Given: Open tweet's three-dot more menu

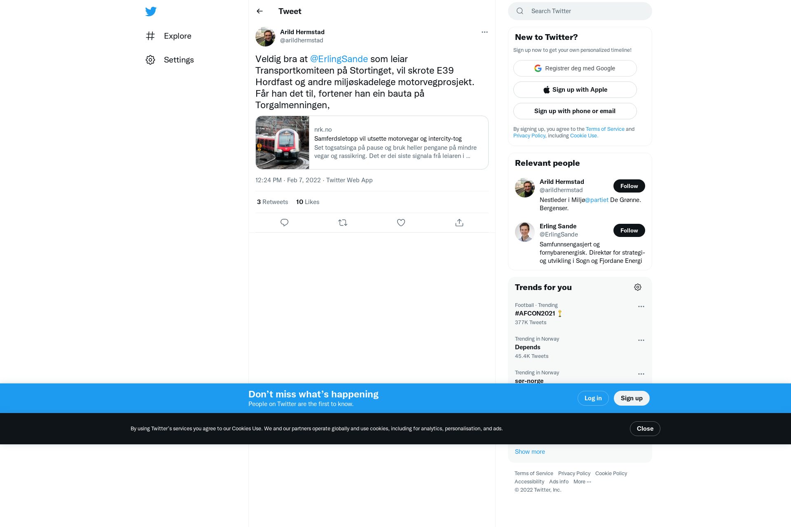Looking at the screenshot, I should tap(484, 32).
